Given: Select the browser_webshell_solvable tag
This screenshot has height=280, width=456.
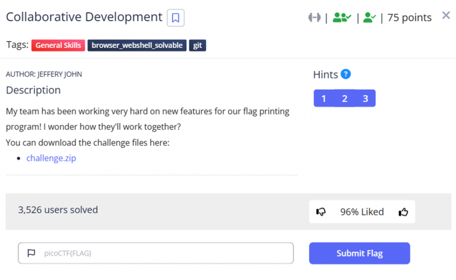Looking at the screenshot, I should pyautogui.click(x=137, y=45).
